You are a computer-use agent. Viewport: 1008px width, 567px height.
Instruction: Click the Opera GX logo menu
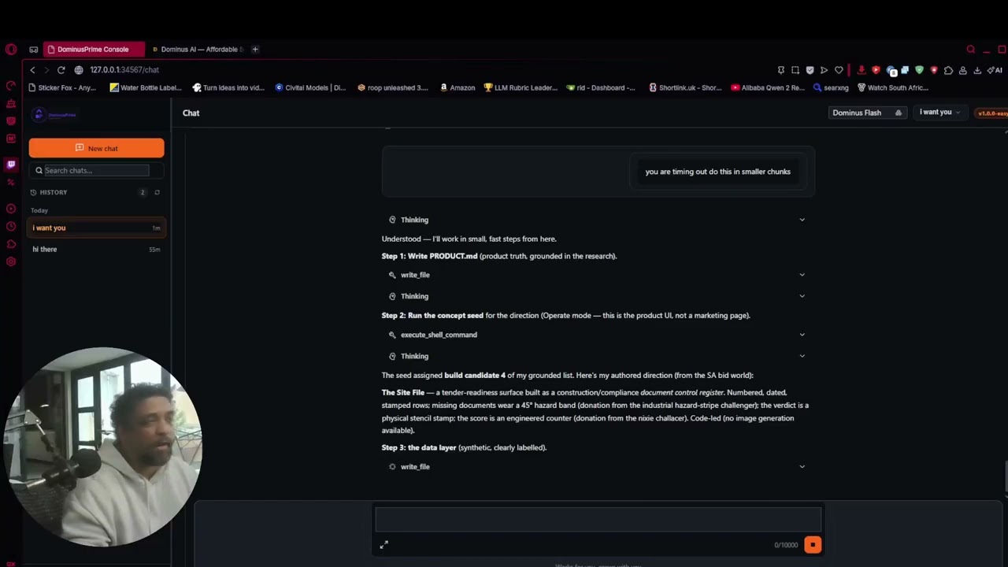point(11,50)
